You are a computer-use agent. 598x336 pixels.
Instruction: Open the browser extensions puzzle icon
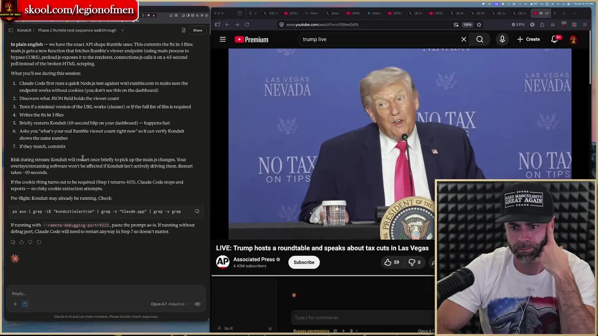pos(542,24)
